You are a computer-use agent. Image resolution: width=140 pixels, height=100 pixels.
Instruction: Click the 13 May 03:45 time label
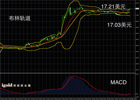(4, 99)
